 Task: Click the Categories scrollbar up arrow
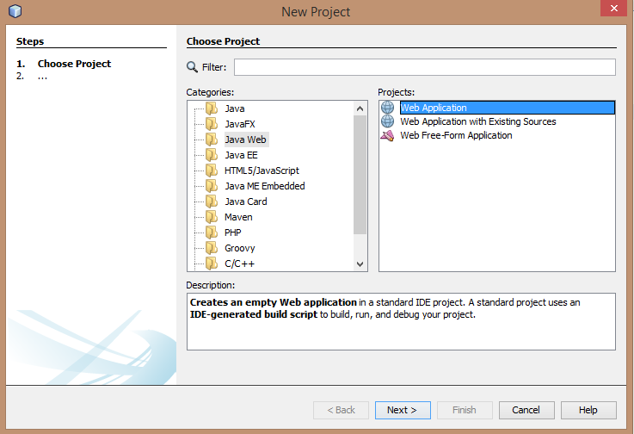tap(360, 108)
